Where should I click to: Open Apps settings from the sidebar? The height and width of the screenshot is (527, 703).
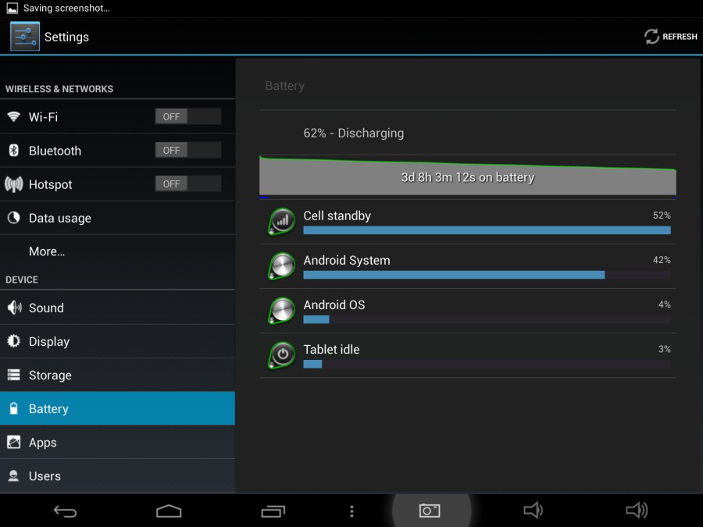43,443
